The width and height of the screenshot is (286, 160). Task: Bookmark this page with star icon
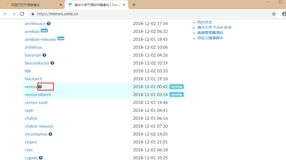(274, 14)
